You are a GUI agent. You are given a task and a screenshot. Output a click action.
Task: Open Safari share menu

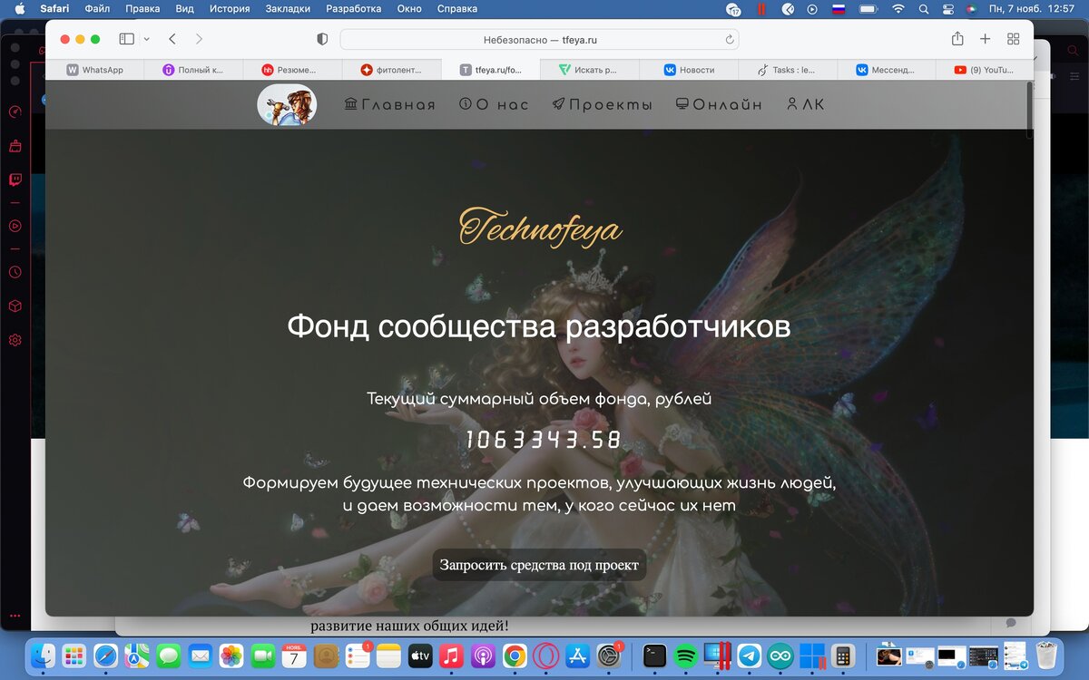click(957, 39)
